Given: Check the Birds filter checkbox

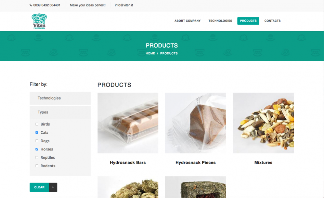Looking at the screenshot, I should pos(37,124).
